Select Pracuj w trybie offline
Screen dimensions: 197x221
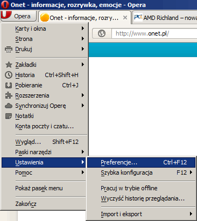pyautogui.click(x=141, y=188)
